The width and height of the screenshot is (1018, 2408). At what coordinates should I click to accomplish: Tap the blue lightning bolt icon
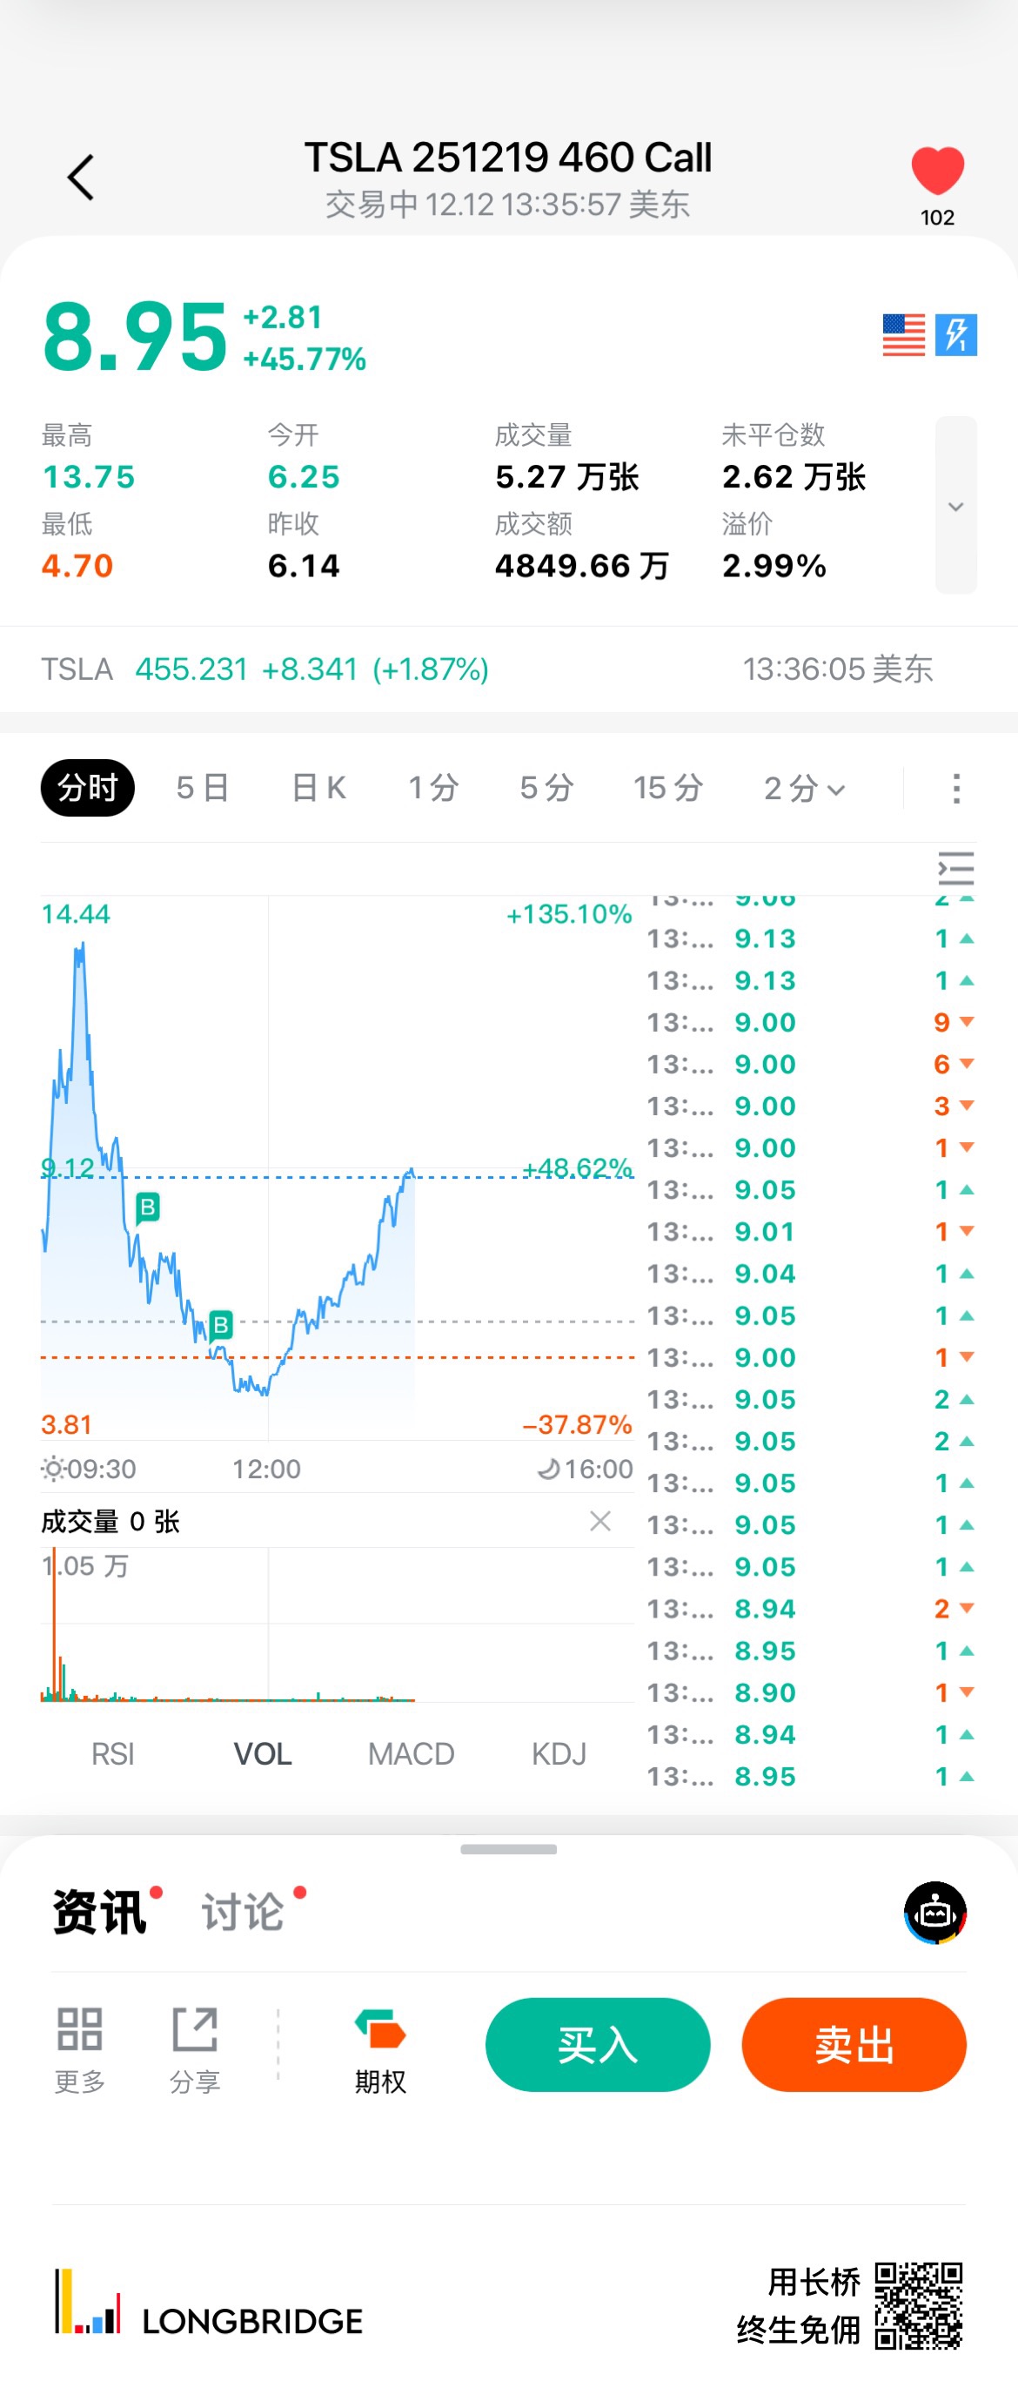(x=956, y=334)
